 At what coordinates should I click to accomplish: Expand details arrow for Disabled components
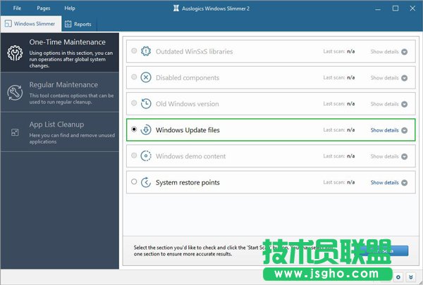tap(405, 78)
